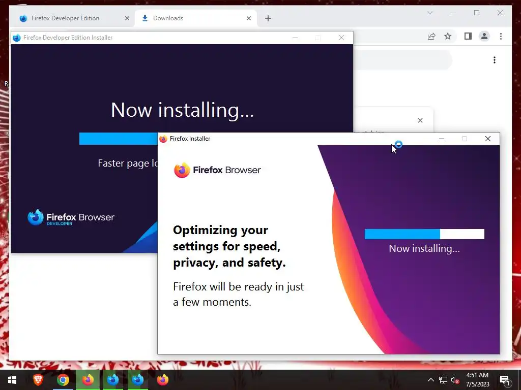Dismiss the download card with its X
This screenshot has height=390, width=521.
point(420,120)
